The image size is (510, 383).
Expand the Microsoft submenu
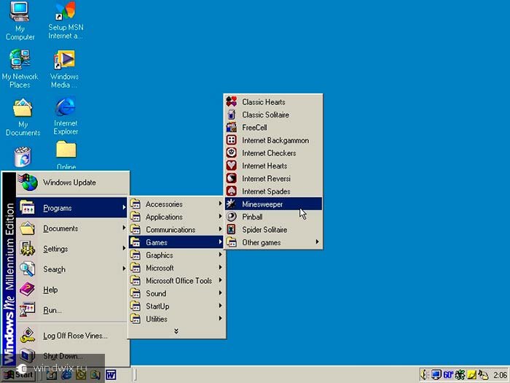(x=176, y=268)
